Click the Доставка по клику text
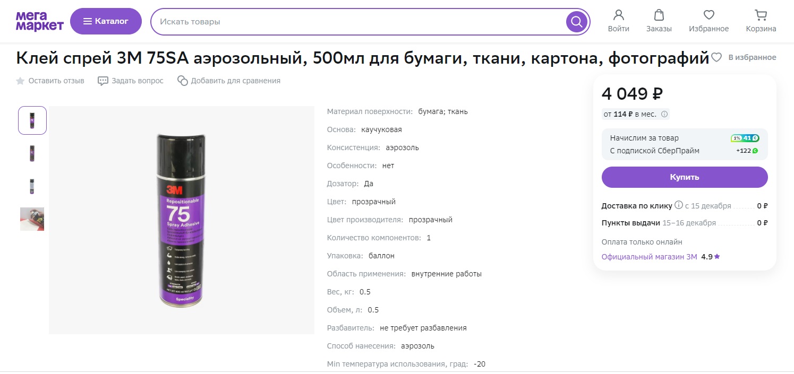The image size is (794, 374). tap(637, 206)
